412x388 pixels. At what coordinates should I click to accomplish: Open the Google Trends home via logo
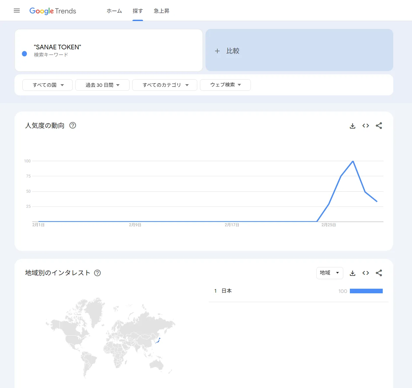(53, 11)
